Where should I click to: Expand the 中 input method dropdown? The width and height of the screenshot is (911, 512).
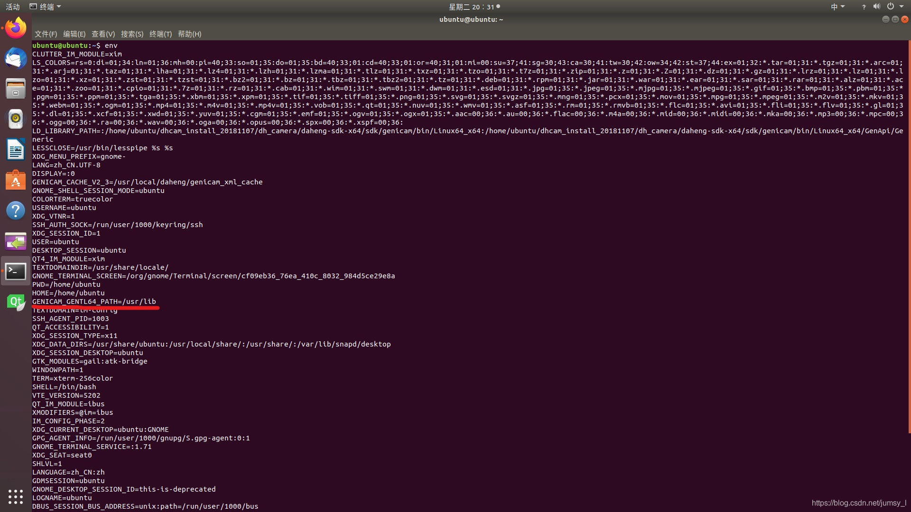(837, 7)
